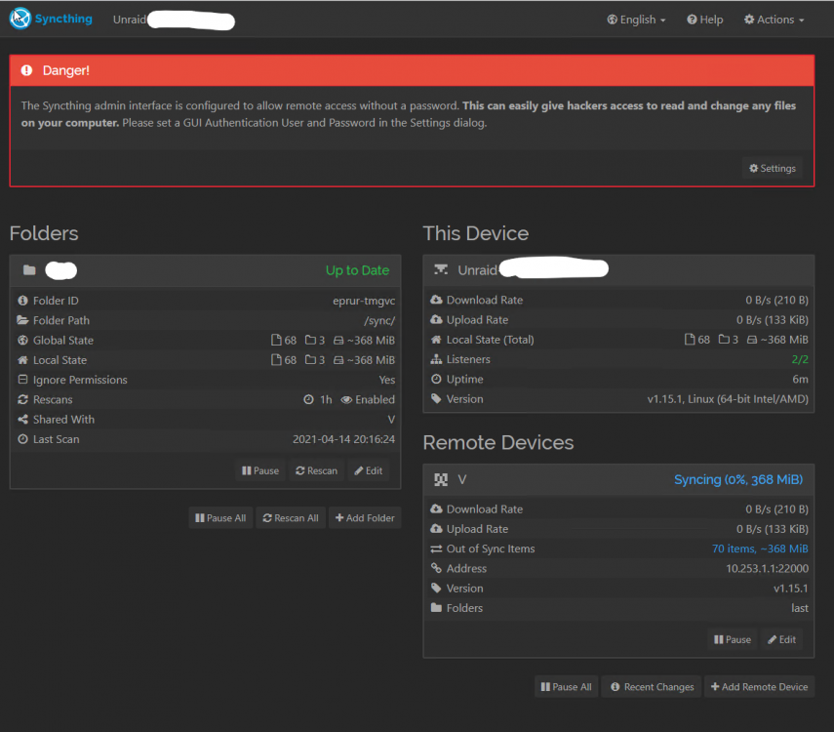Click the Folder ID info icon
The width and height of the screenshot is (834, 732).
coord(22,301)
